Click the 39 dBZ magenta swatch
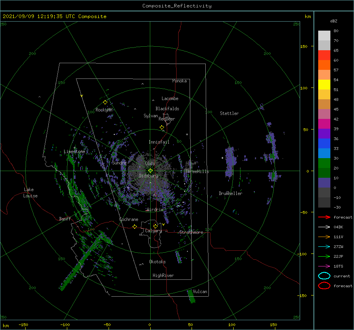 point(324,124)
